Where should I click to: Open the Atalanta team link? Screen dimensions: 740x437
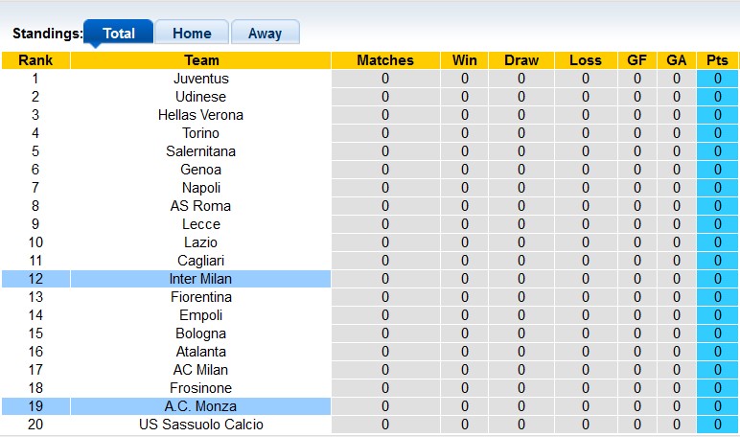(201, 352)
